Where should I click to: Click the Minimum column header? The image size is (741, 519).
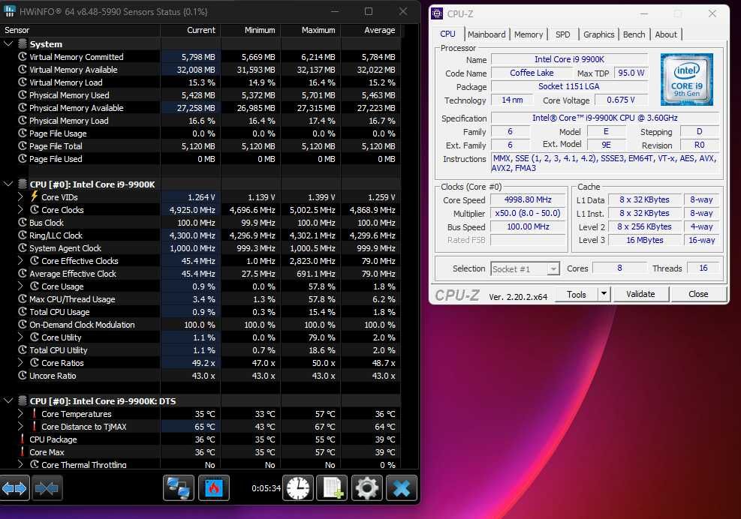pyautogui.click(x=251, y=30)
